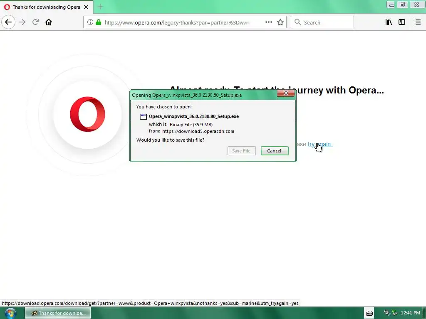This screenshot has width=426, height=319.
Task: Activate the Firefox taskbar button
Action: [x=58, y=313]
